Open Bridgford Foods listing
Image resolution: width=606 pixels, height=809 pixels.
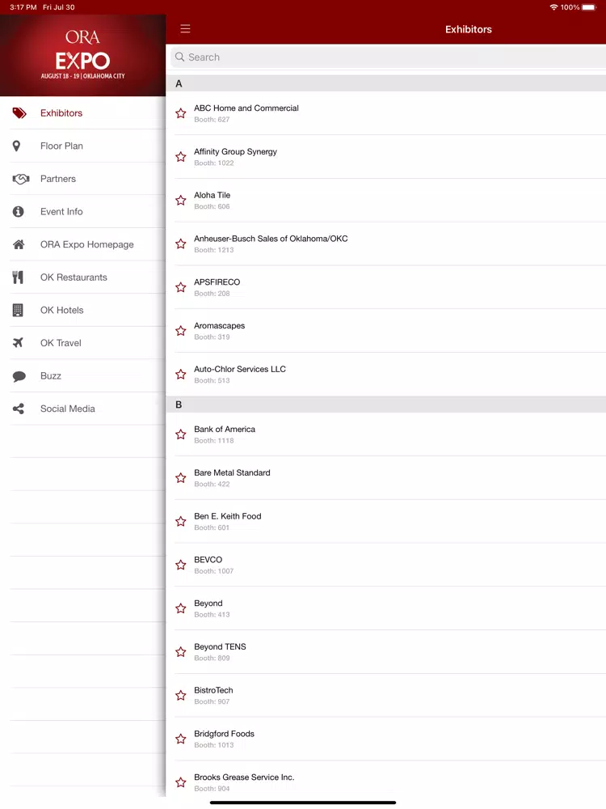click(x=386, y=739)
